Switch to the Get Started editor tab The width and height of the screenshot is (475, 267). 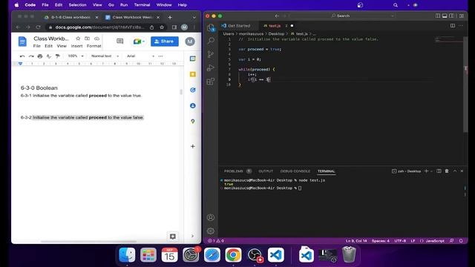(x=239, y=26)
